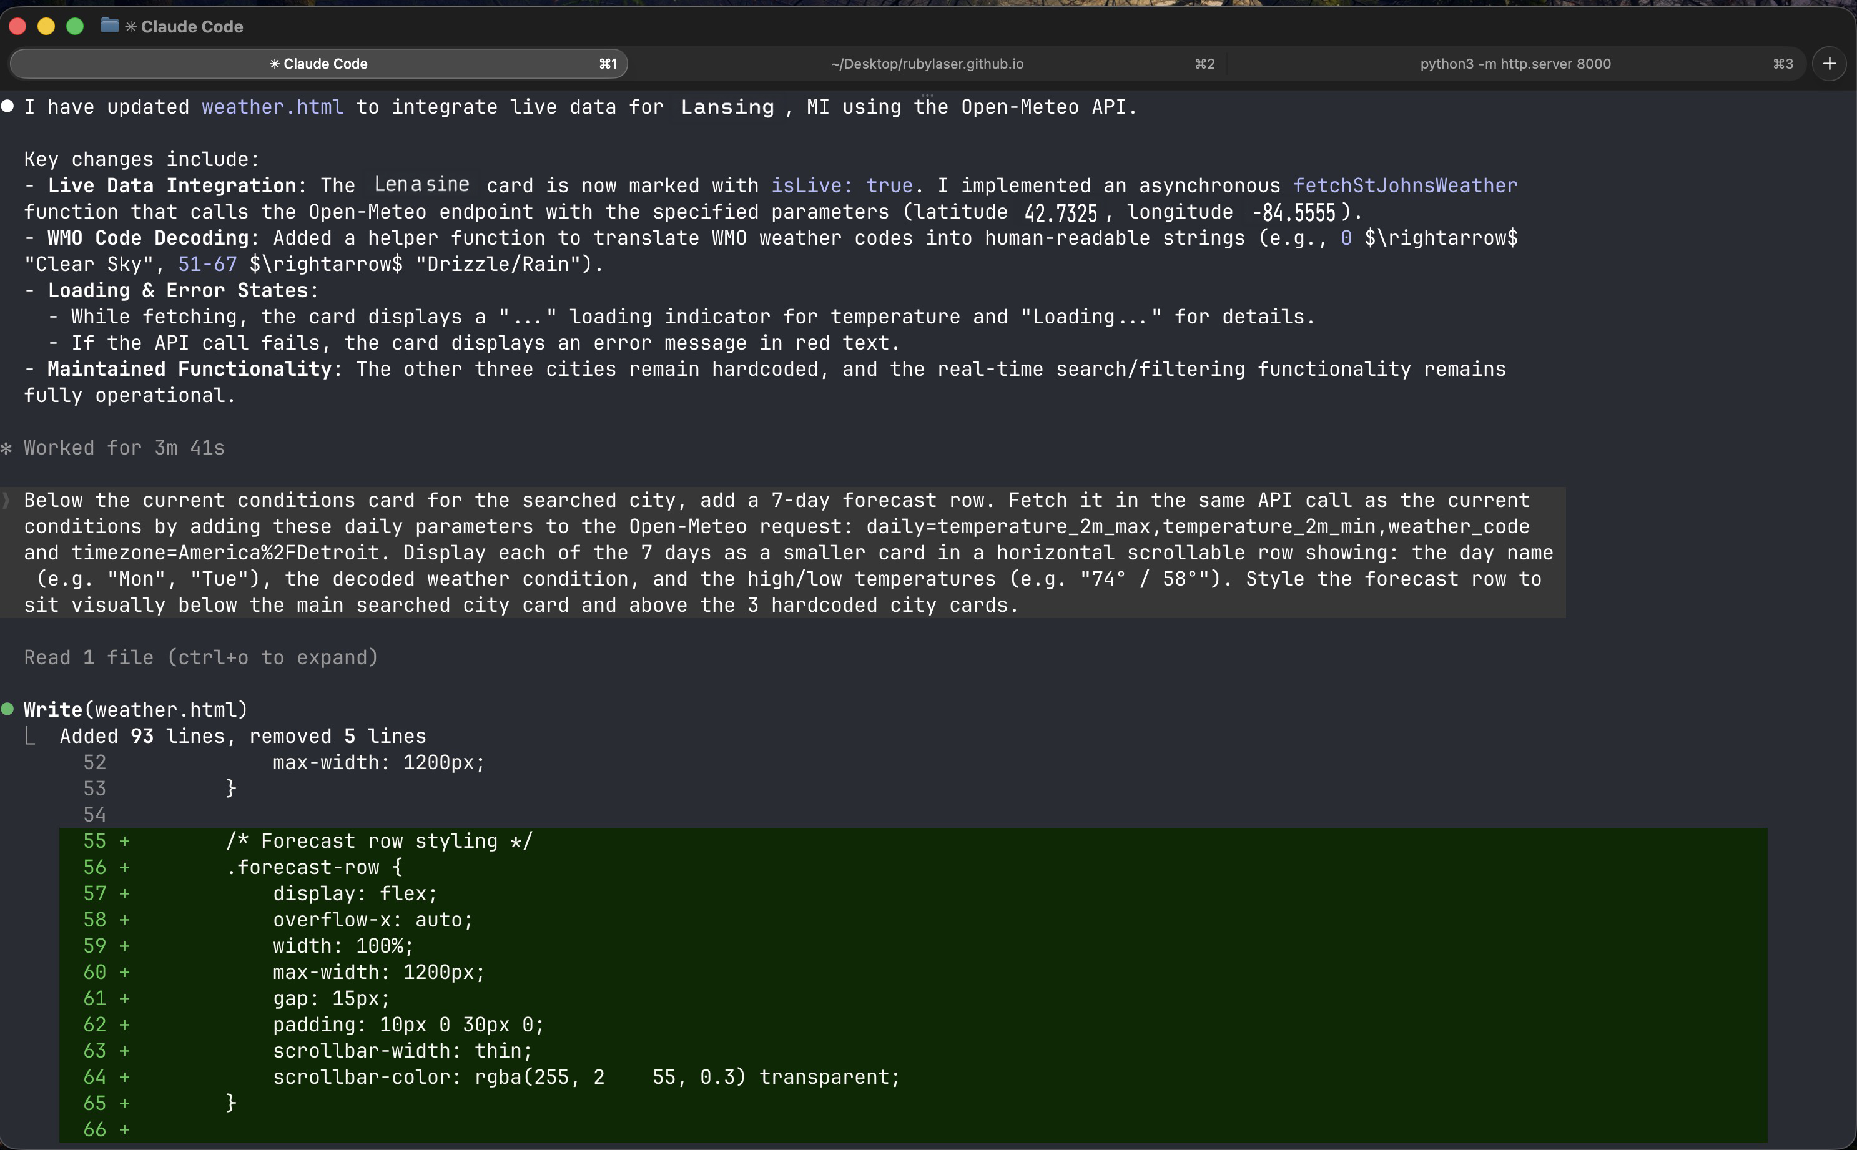Screen dimensions: 1857x1150
Task: Click the sparkle icon in Claude Code tab
Action: coord(275,64)
